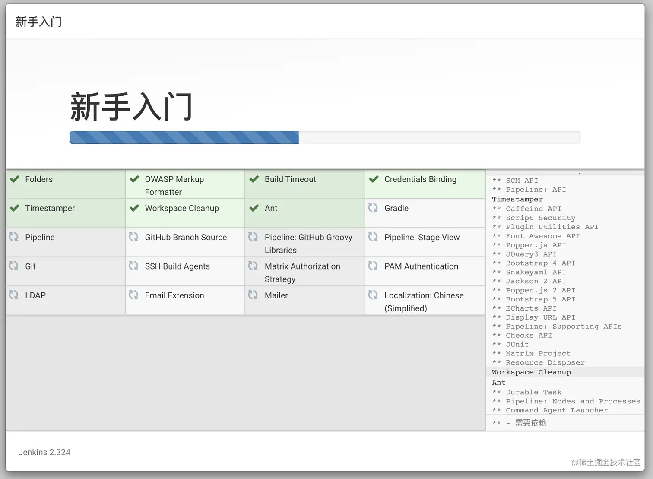
Task: Click the spinner icon for GitHub Branch Source
Action: pyautogui.click(x=133, y=237)
